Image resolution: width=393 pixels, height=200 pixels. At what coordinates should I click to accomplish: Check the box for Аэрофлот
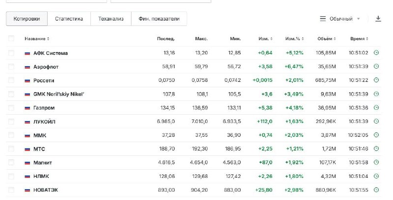pos(11,67)
